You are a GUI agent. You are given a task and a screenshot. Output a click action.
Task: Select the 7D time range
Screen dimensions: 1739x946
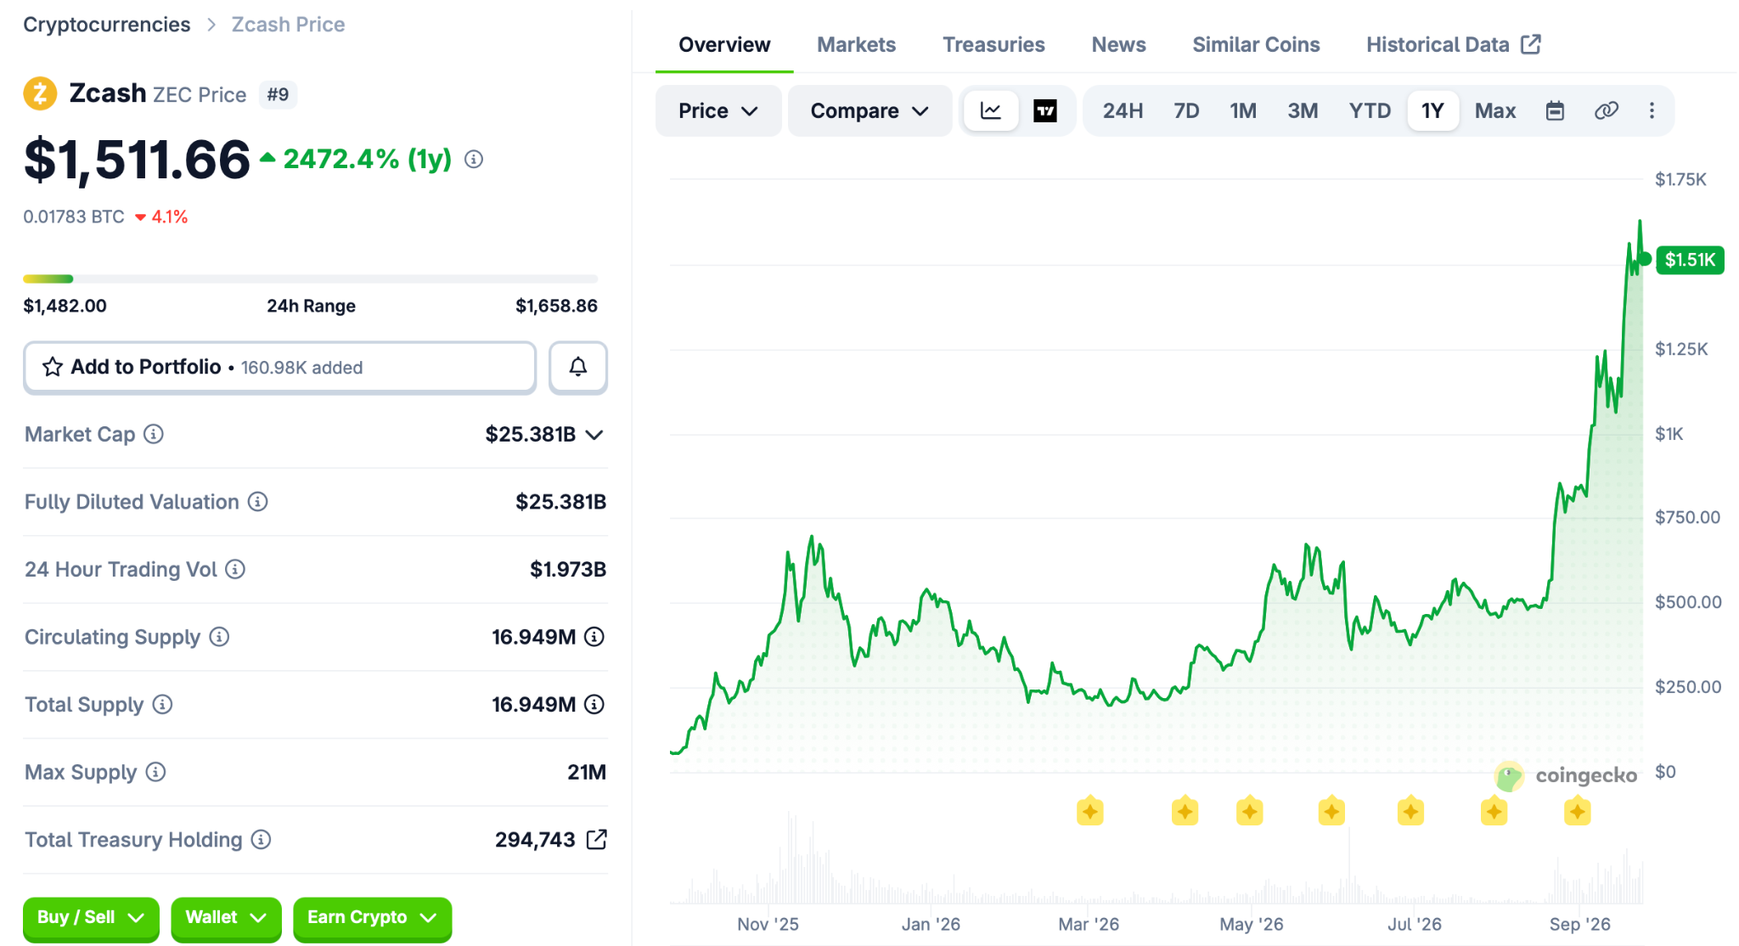click(1186, 110)
